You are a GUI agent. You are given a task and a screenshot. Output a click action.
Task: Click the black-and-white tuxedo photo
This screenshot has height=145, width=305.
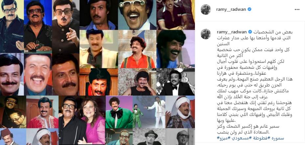[x=176, y=82]
